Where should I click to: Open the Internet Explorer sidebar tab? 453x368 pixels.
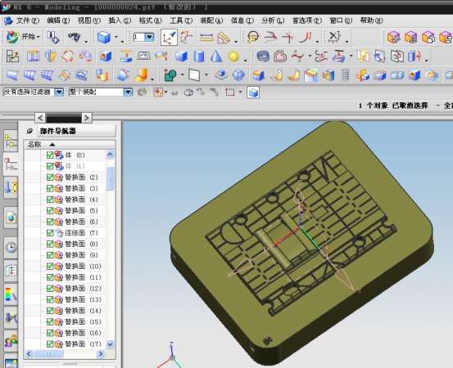[11, 218]
